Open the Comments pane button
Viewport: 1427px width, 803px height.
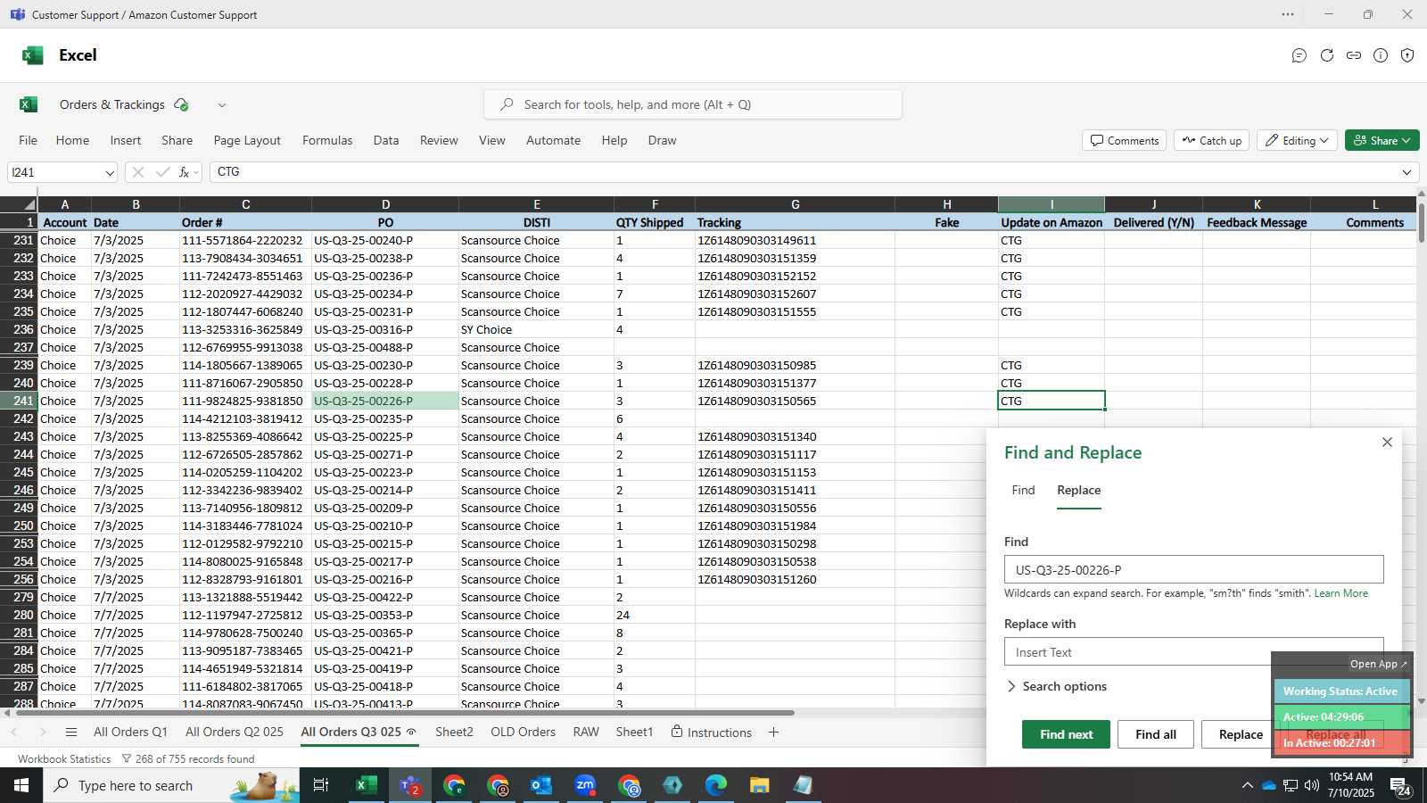click(x=1125, y=140)
